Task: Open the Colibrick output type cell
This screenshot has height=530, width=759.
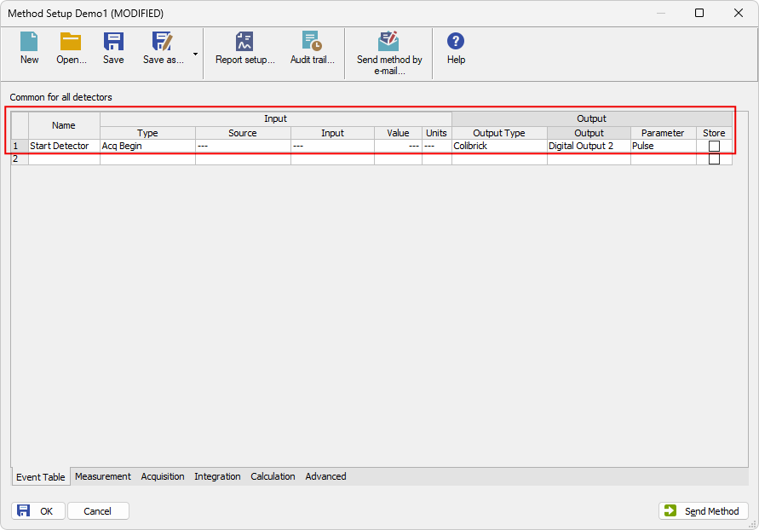Action: (498, 147)
